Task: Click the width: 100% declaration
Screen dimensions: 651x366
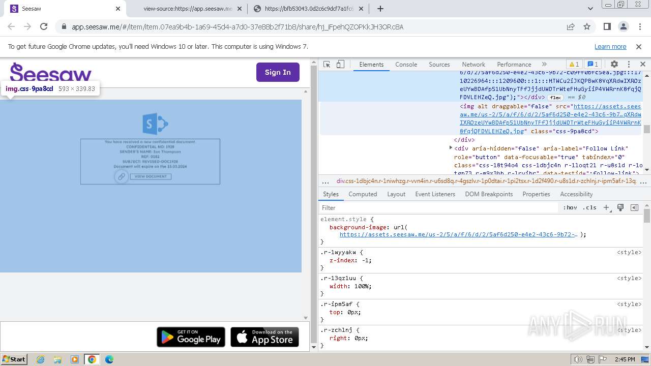Action: coord(350,286)
